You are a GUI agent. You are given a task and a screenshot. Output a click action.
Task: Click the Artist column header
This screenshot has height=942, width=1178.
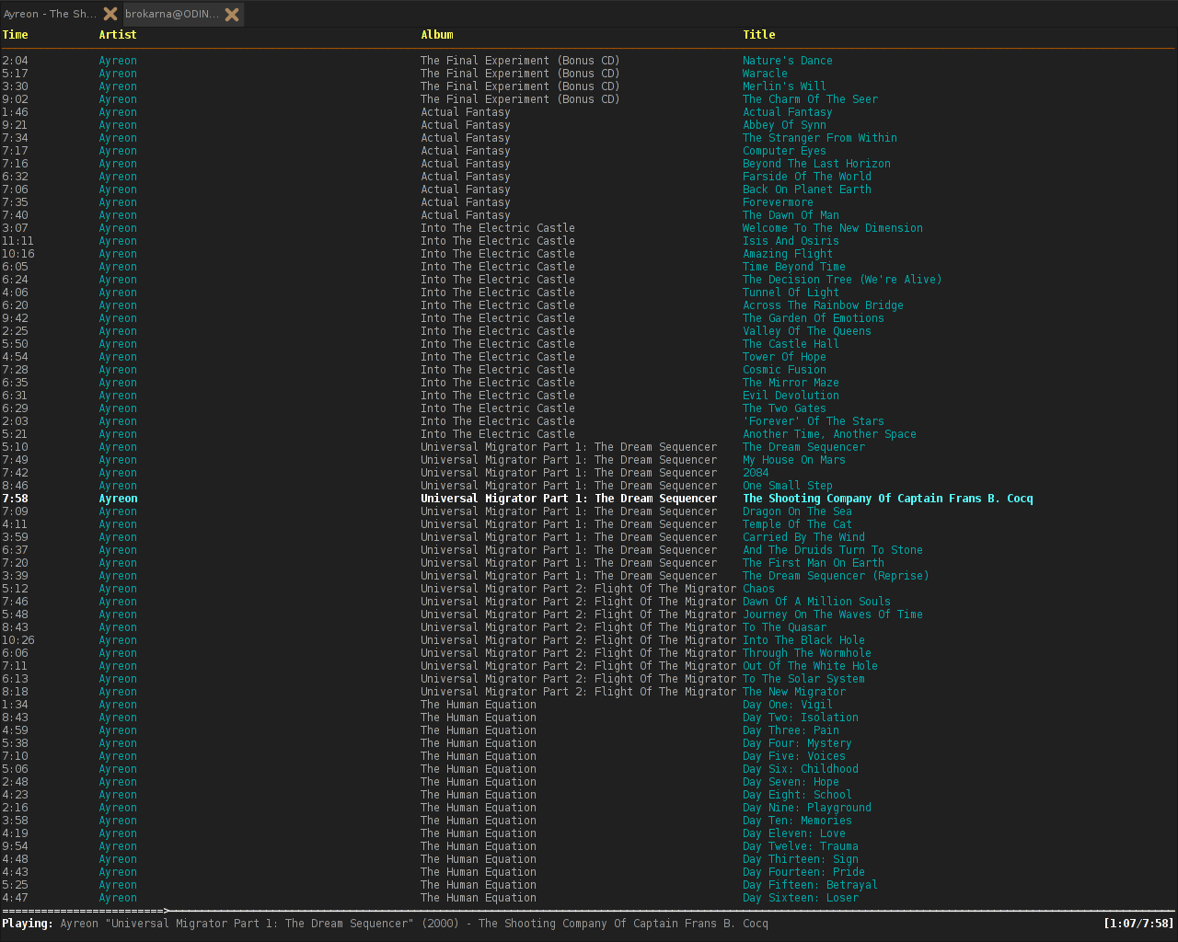(x=118, y=35)
